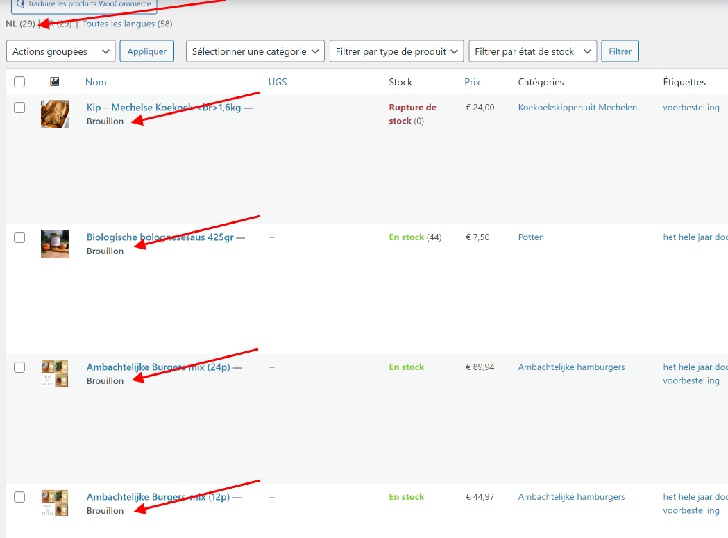The width and height of the screenshot is (728, 538).
Task: Click voorbestelling tag in Burgers 24p row
Action: point(691,380)
